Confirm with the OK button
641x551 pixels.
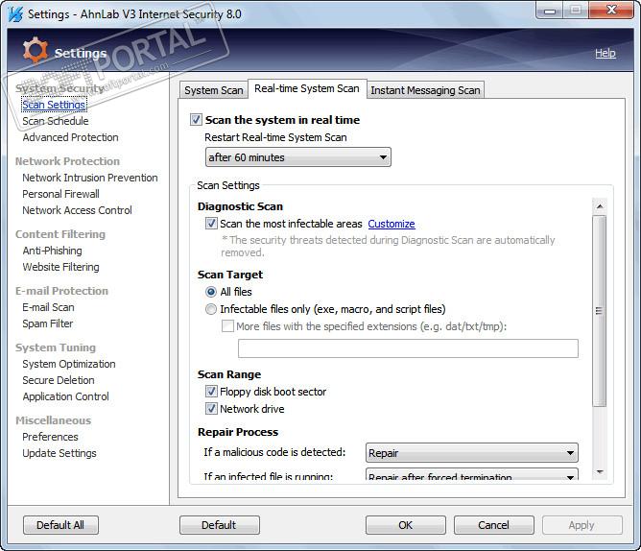[406, 525]
